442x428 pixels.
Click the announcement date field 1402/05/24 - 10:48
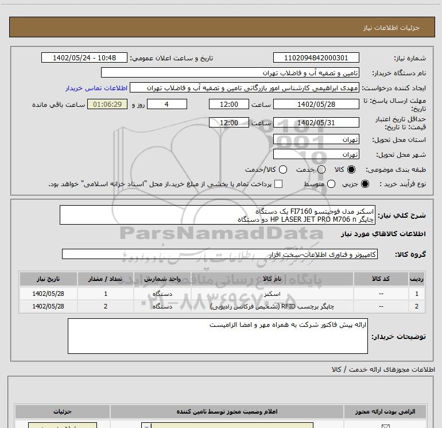pos(84,57)
